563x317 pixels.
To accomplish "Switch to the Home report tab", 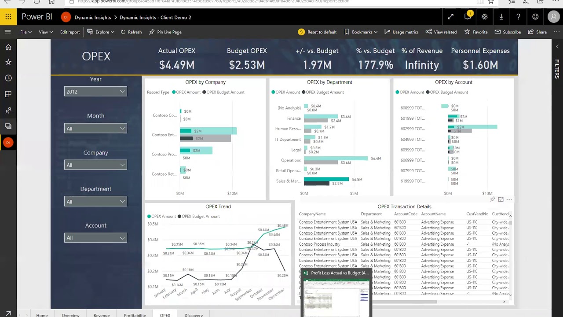I will click(42, 315).
